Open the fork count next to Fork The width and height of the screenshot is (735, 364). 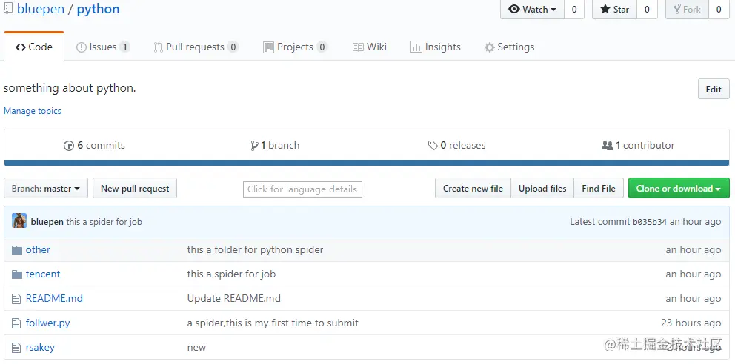click(x=719, y=10)
